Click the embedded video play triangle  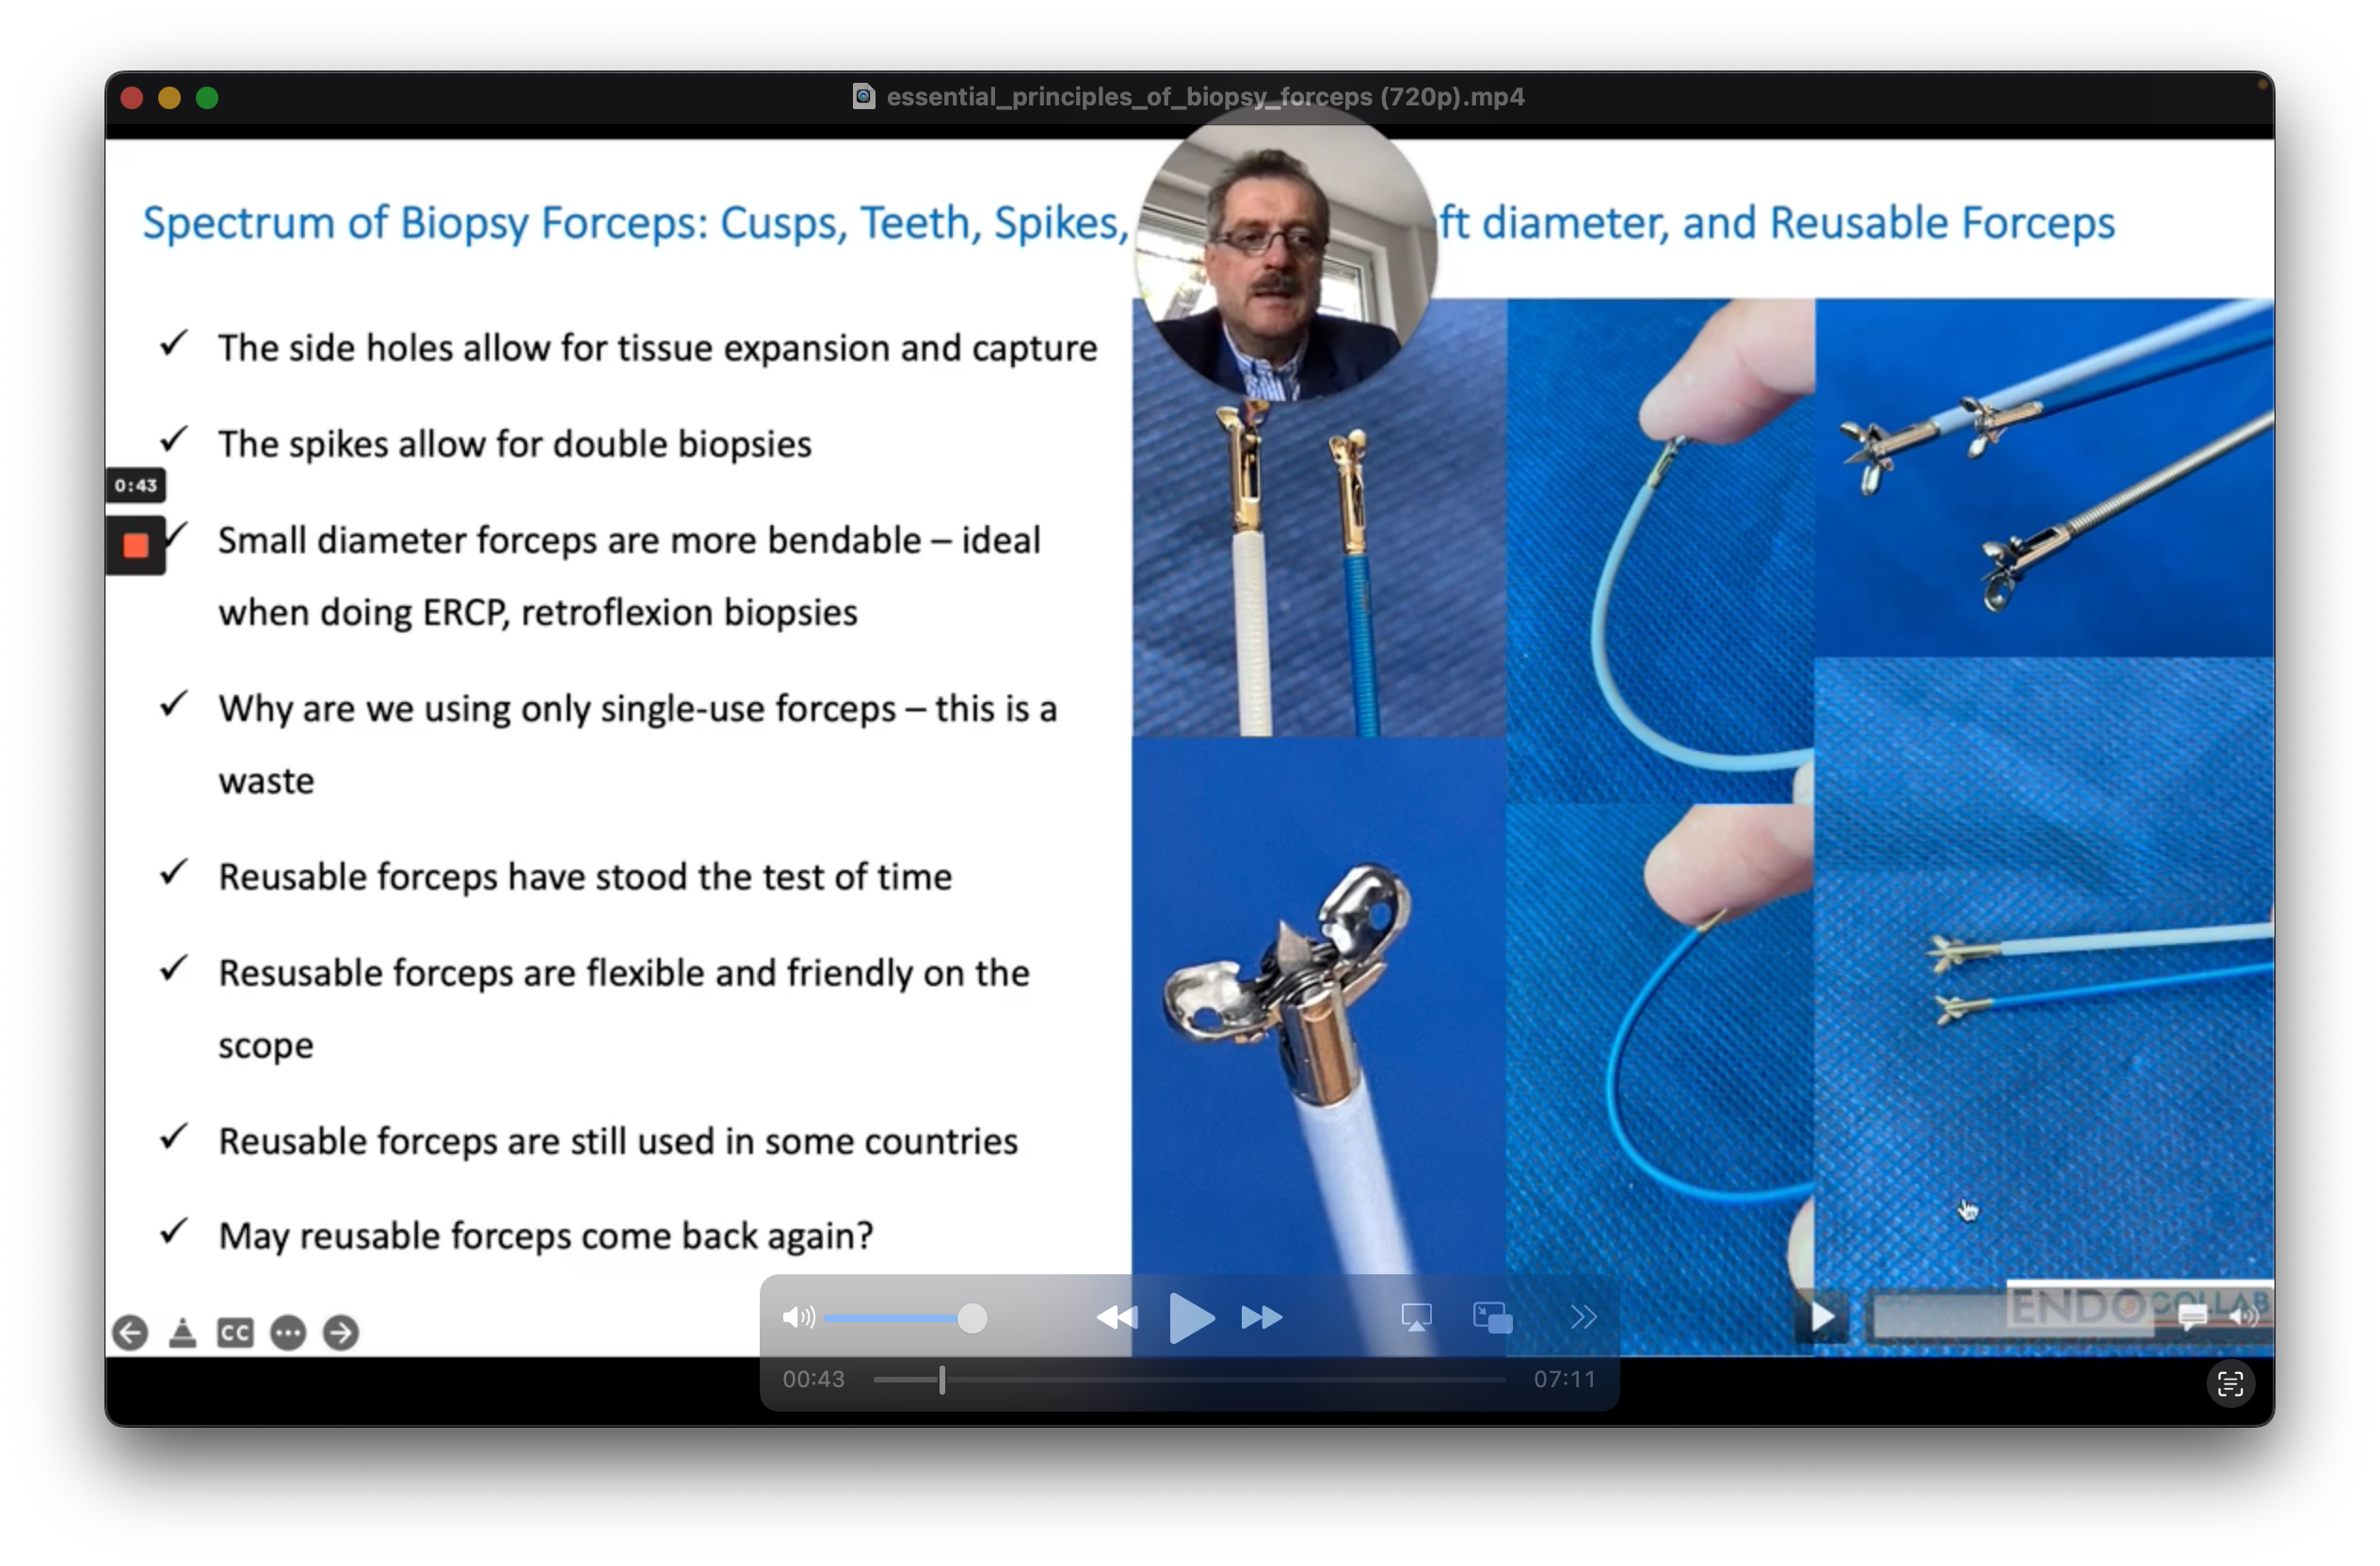coord(1823,1318)
